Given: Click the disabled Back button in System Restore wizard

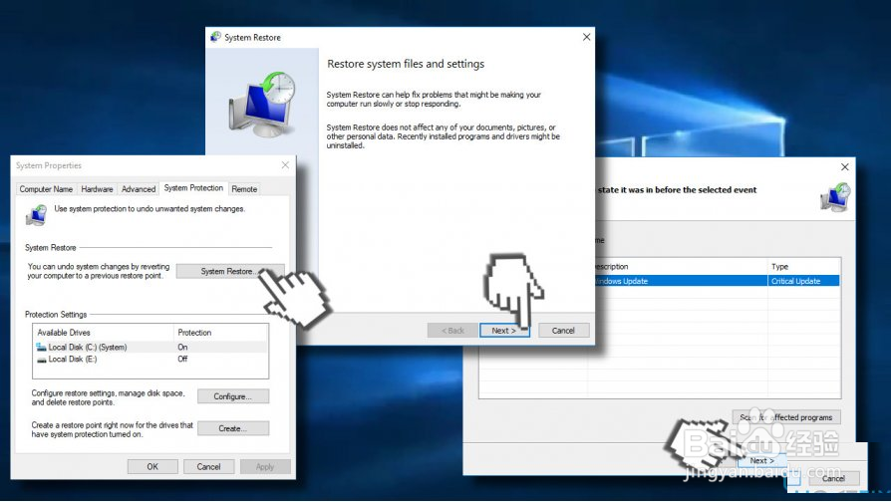Looking at the screenshot, I should pos(452,331).
